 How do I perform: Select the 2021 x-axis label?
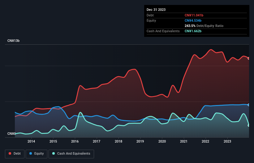[184, 141]
